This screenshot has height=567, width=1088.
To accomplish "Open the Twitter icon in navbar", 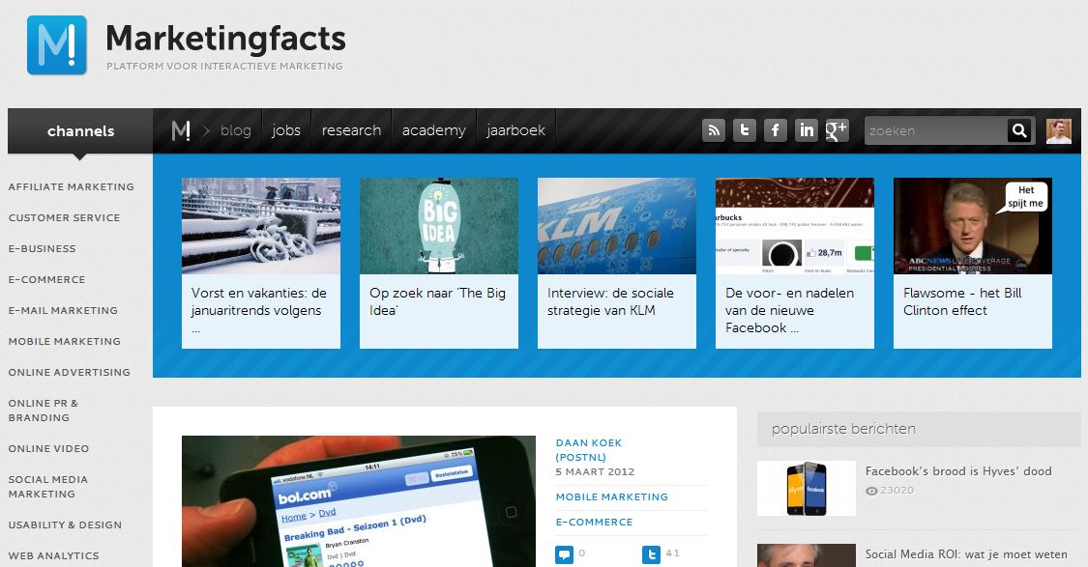I will tap(745, 130).
